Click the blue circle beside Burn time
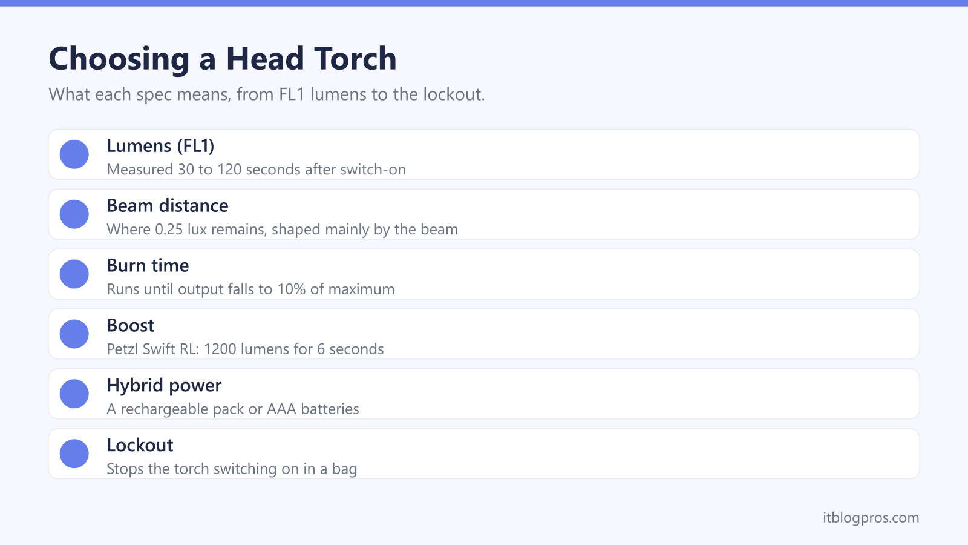968x545 pixels. 74,274
